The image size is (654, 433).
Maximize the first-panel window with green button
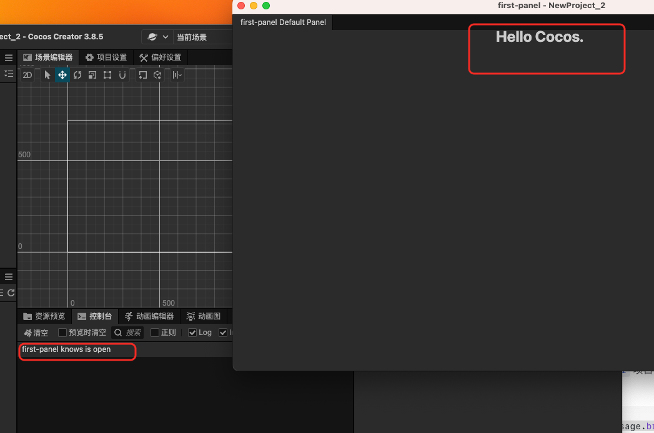click(x=266, y=6)
